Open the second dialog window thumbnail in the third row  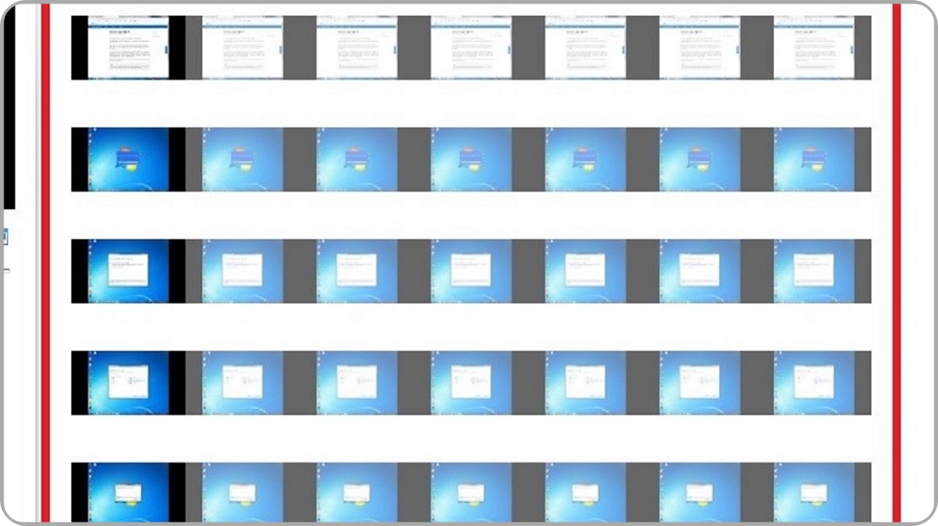242,271
